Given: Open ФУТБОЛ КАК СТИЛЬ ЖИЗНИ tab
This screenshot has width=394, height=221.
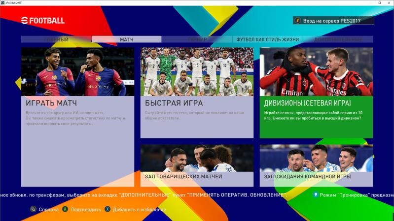Looking at the screenshot, I should click(267, 39).
